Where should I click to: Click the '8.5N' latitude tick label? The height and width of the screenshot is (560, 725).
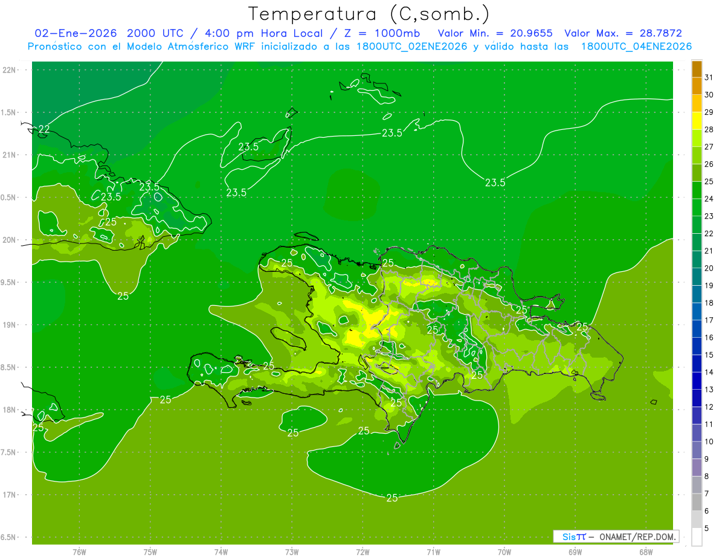(9, 367)
